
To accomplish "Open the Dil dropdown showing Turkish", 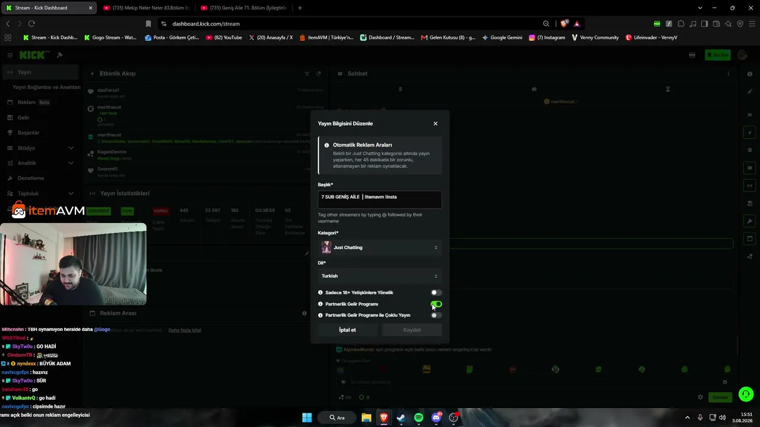I will (379, 276).
